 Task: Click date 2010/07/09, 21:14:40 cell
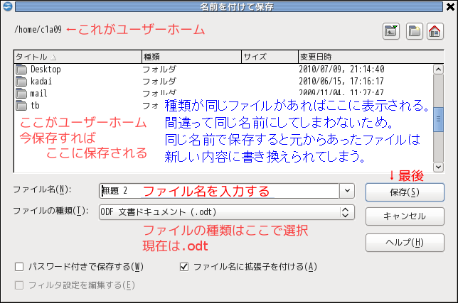(341, 70)
